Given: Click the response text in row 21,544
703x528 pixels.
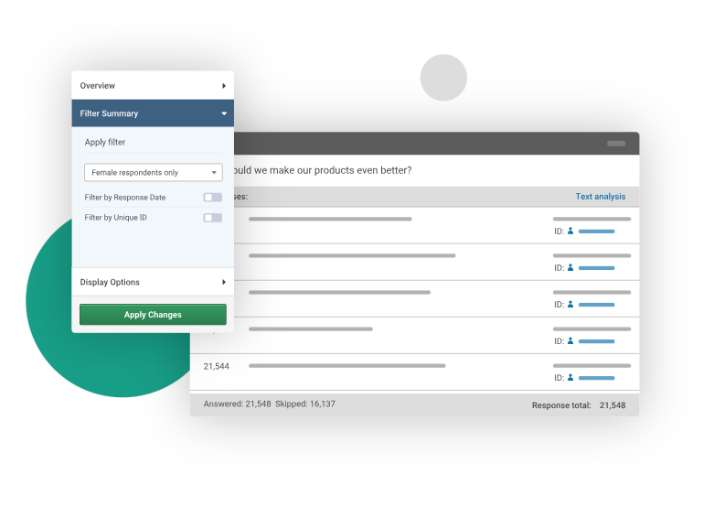Looking at the screenshot, I should coord(346,366).
